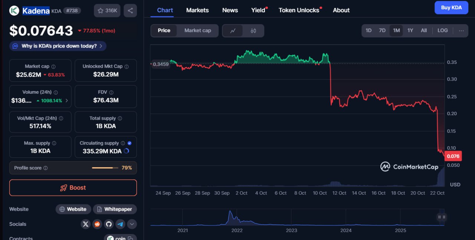Toggle chart to Price view
Screen dimensions: 475x240
pos(164,30)
